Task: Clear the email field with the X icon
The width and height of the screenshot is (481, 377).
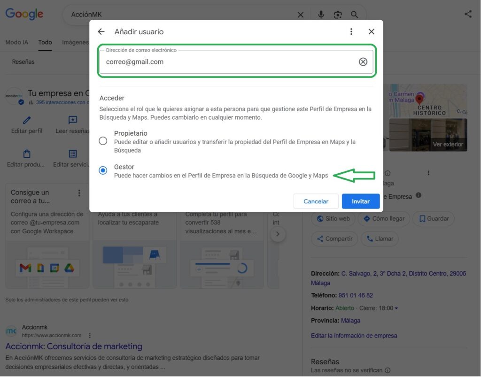Action: 363,62
